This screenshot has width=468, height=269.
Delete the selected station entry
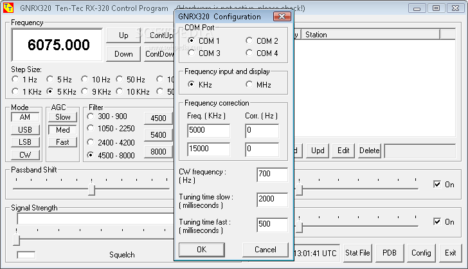pos(370,151)
